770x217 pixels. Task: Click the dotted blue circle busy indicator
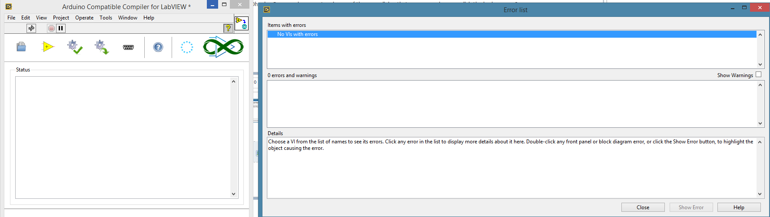coord(187,47)
